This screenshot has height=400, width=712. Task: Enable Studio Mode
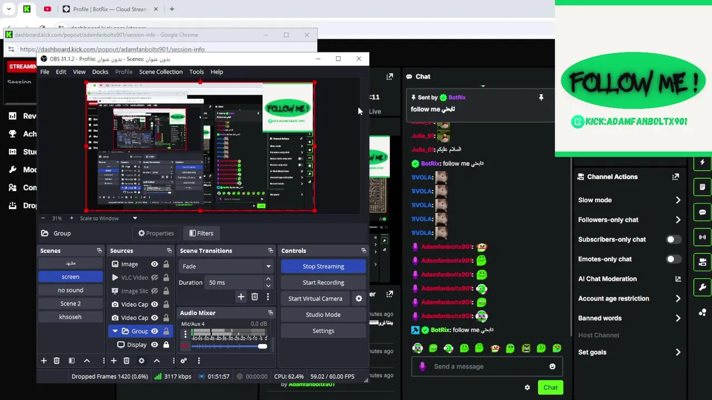click(323, 314)
